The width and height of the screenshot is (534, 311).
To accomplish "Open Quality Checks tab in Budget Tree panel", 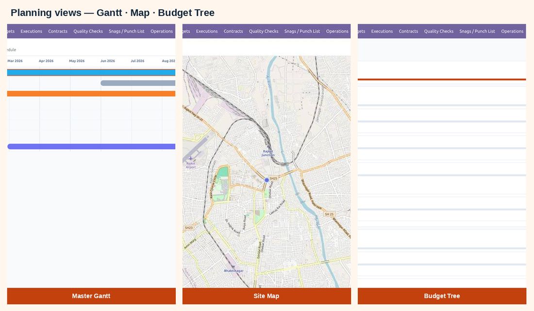I will (x=439, y=31).
